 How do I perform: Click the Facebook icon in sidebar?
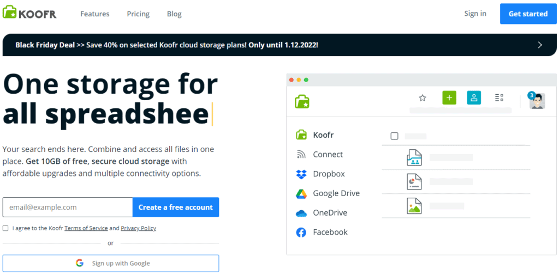[x=301, y=233]
